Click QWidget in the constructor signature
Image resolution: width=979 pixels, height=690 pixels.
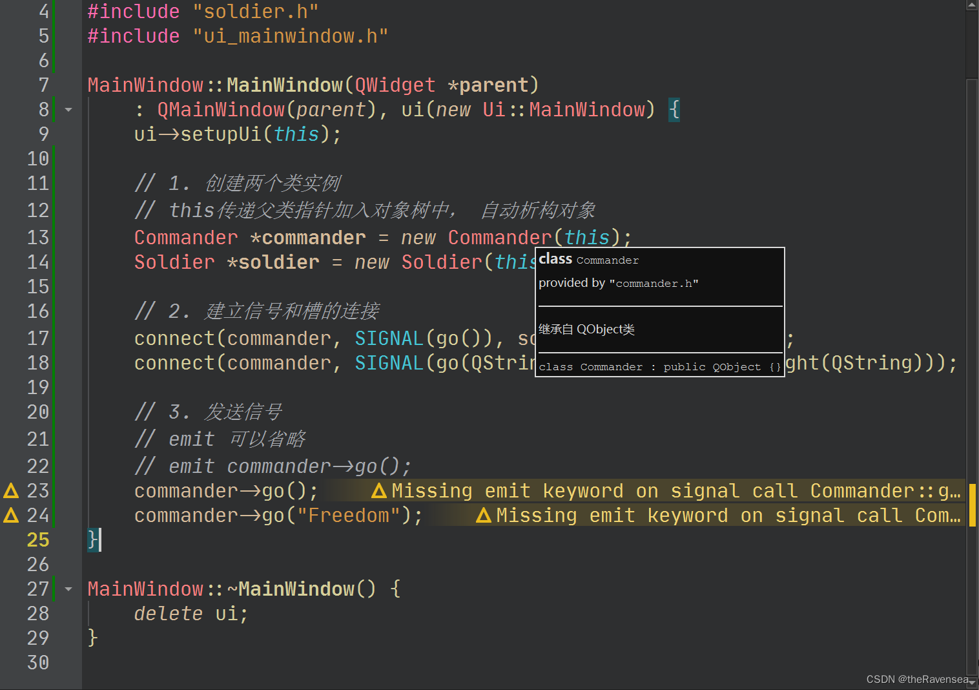[x=395, y=85]
